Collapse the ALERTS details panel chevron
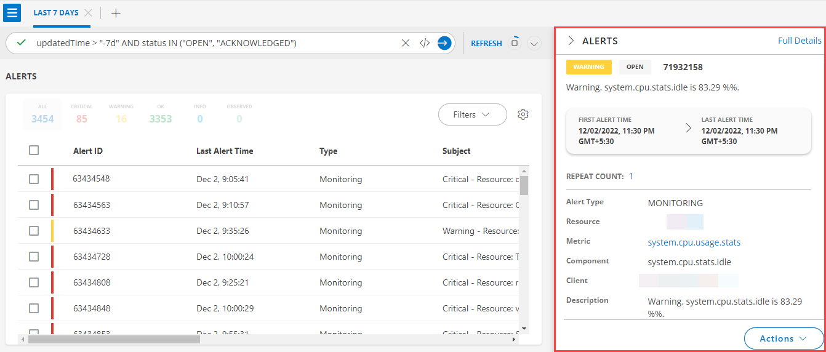Viewport: 826px width, 352px height. click(571, 41)
